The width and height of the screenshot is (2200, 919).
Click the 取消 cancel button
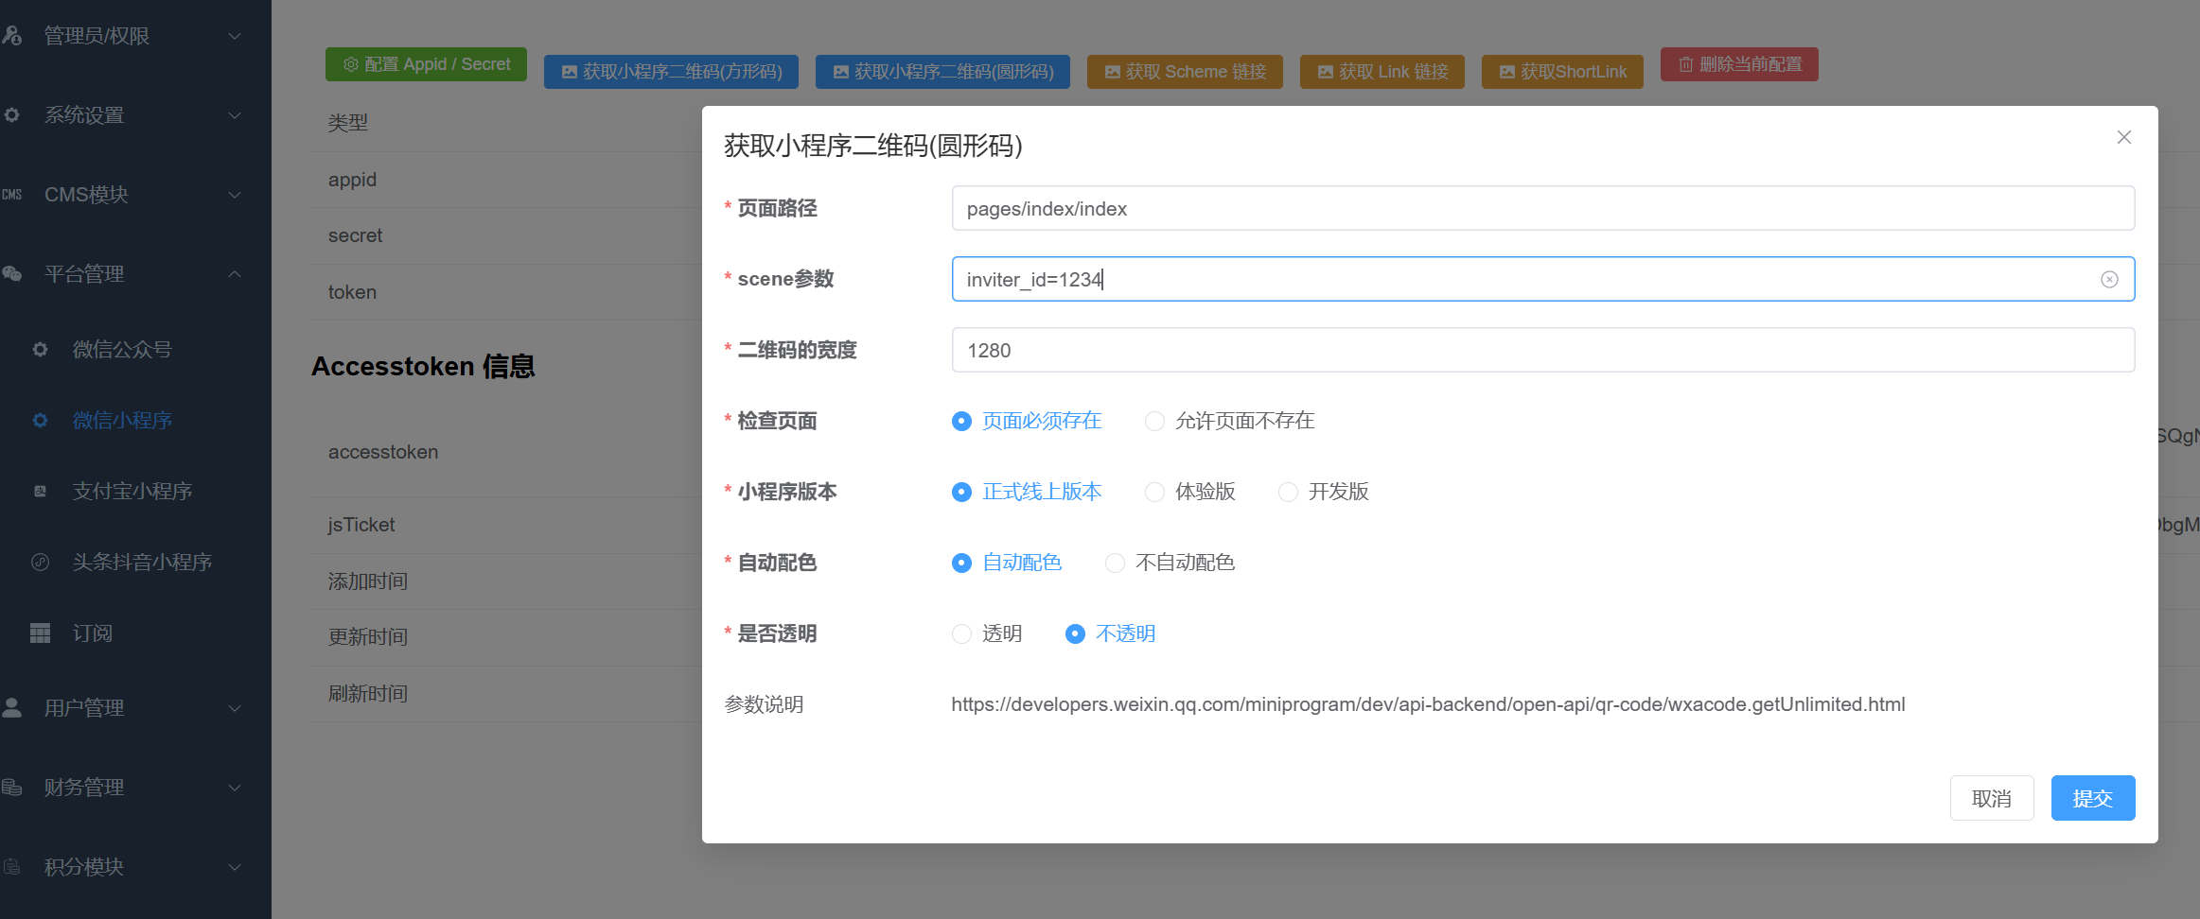tap(1991, 798)
